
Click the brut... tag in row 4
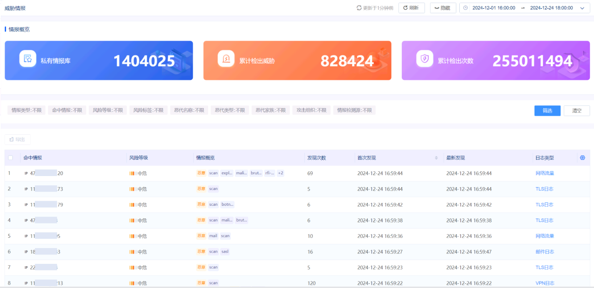point(242,221)
